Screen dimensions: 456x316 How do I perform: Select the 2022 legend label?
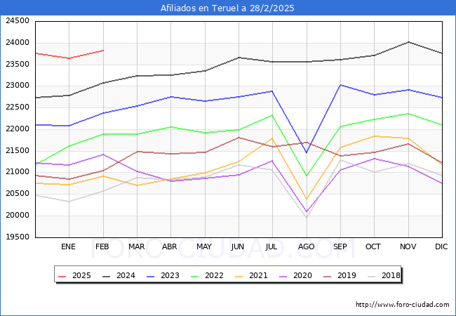click(215, 275)
